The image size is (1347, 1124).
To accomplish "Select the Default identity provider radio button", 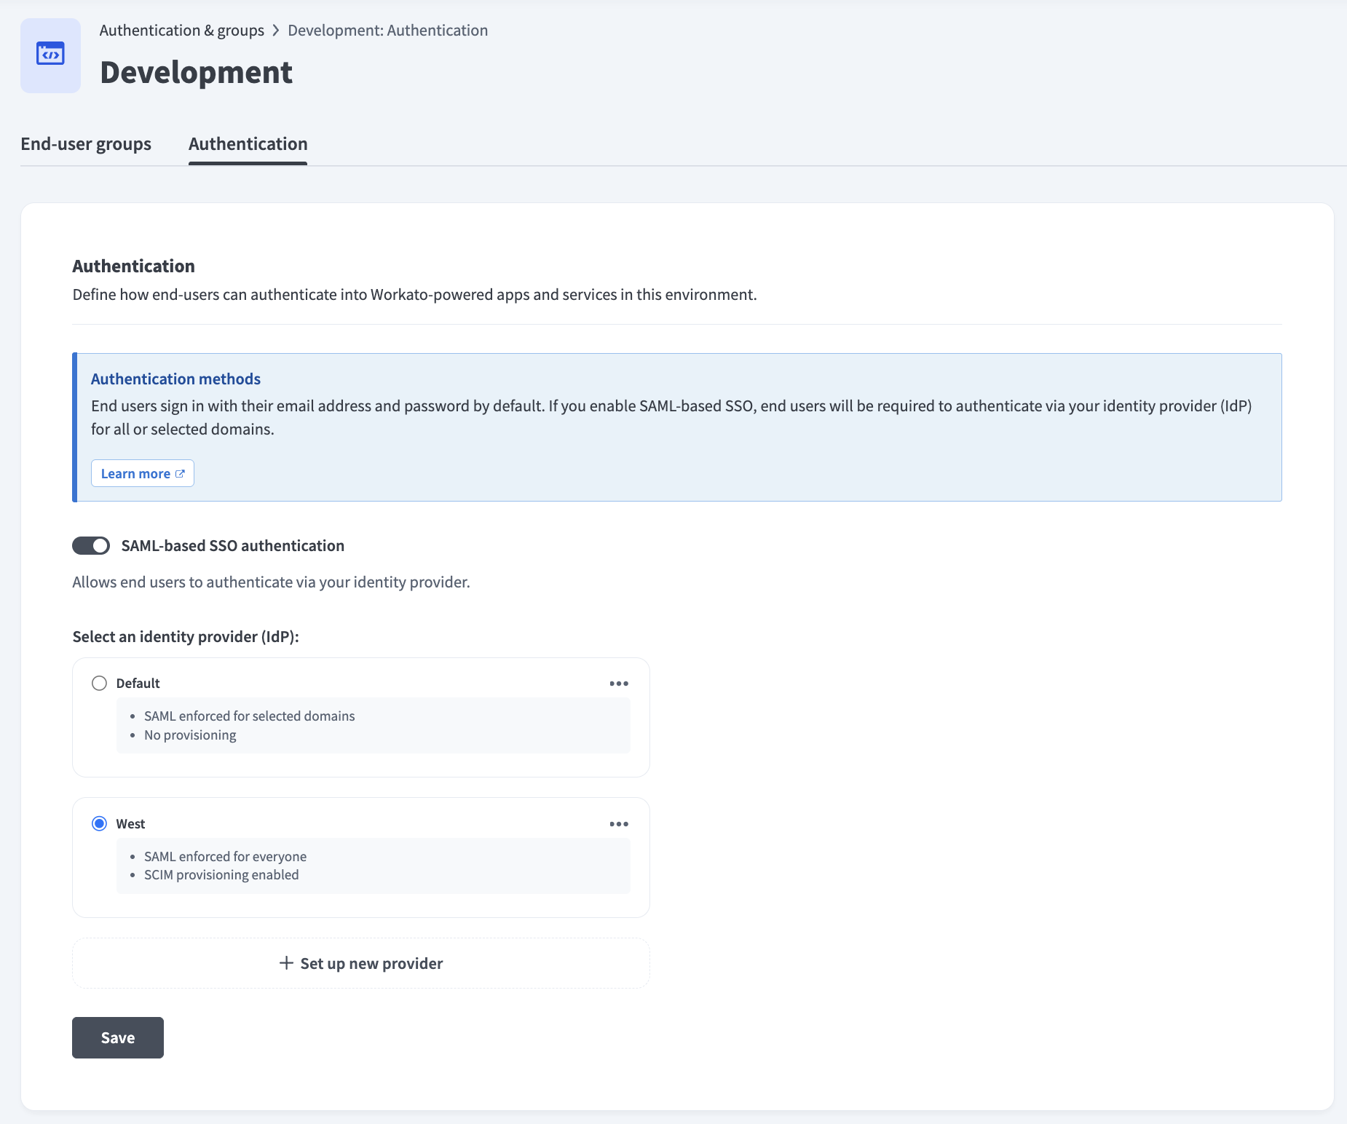I will tap(99, 684).
